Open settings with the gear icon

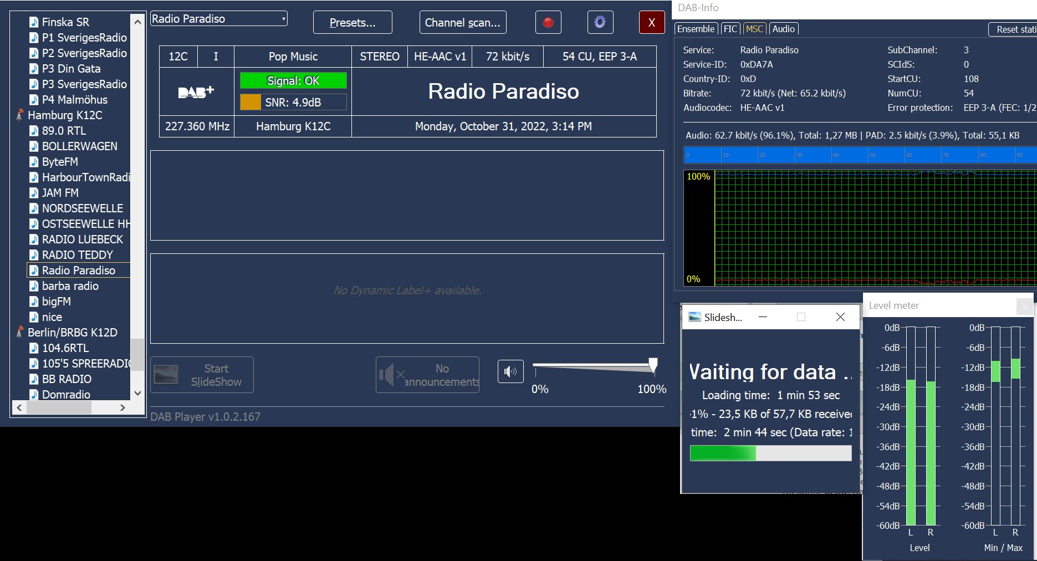coord(600,23)
